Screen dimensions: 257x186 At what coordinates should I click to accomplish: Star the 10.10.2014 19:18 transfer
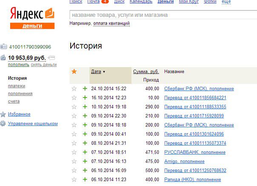(x=74, y=107)
